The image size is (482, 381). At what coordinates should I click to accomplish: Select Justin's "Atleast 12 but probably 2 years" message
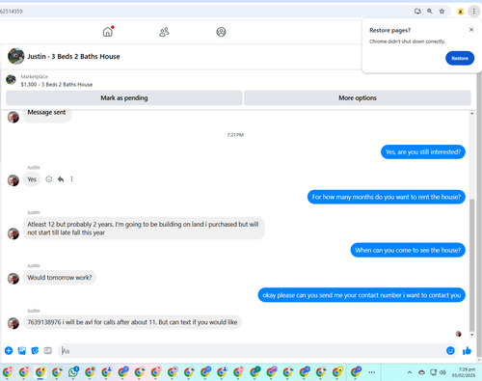point(144,229)
